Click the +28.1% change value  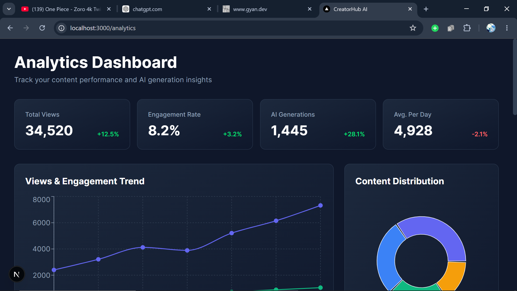[354, 134]
